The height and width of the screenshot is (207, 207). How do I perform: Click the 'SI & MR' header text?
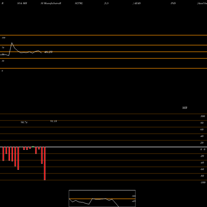22,3
